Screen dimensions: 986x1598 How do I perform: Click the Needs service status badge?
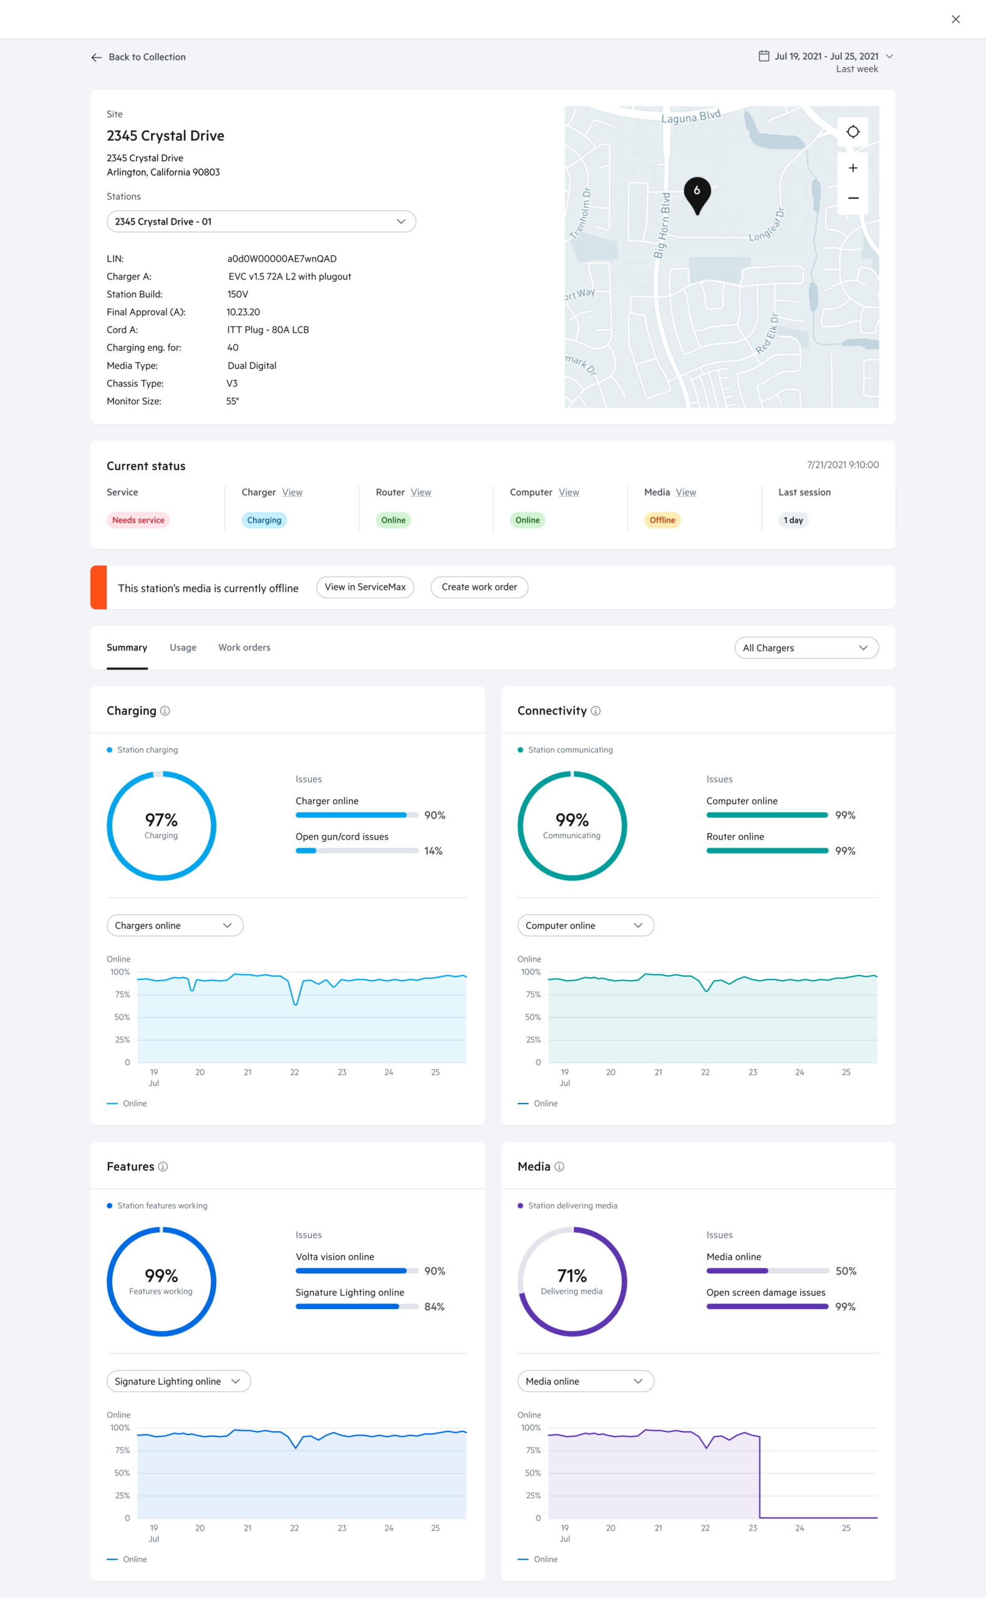(138, 520)
